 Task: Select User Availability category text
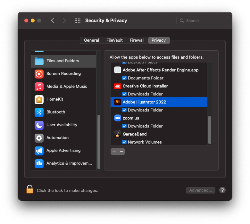pyautogui.click(x=62, y=125)
